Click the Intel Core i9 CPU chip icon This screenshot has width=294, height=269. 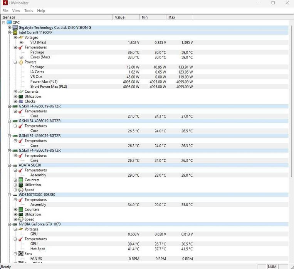(x=15, y=33)
